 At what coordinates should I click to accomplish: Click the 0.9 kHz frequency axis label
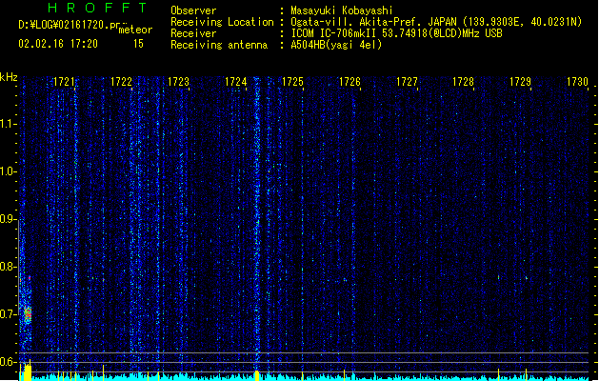click(x=8, y=219)
